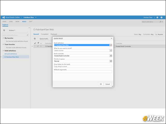
Task: Click the build definitions search field
Action: click(x=14, y=35)
